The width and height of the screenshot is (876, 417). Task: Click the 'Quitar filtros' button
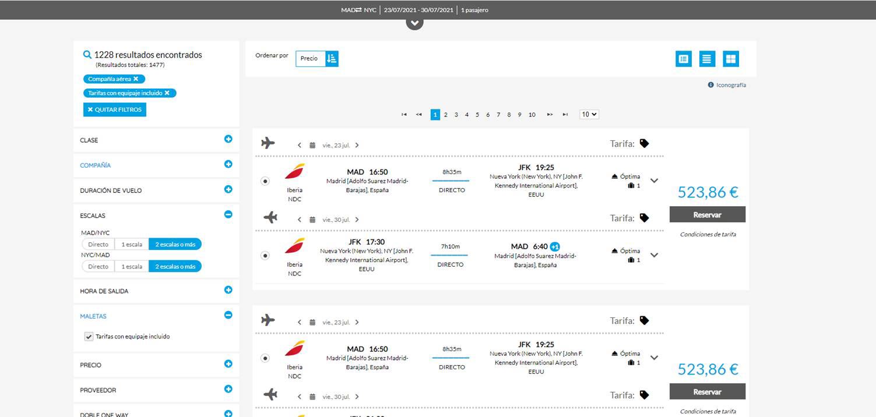coord(115,109)
